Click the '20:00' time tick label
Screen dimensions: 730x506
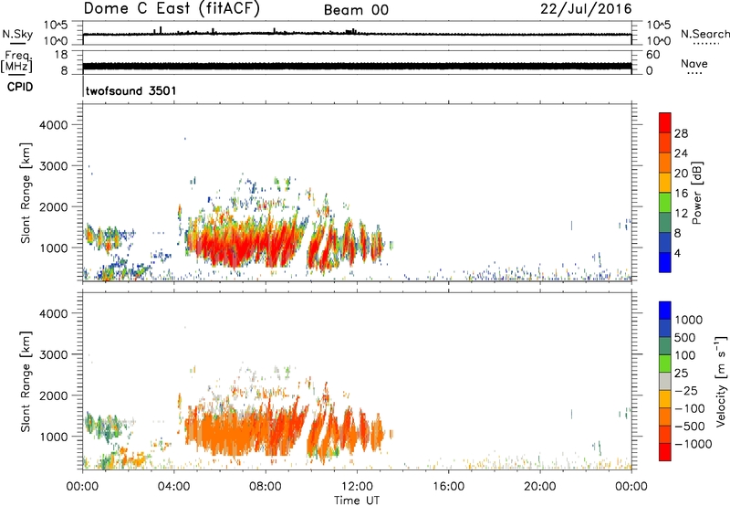click(539, 487)
